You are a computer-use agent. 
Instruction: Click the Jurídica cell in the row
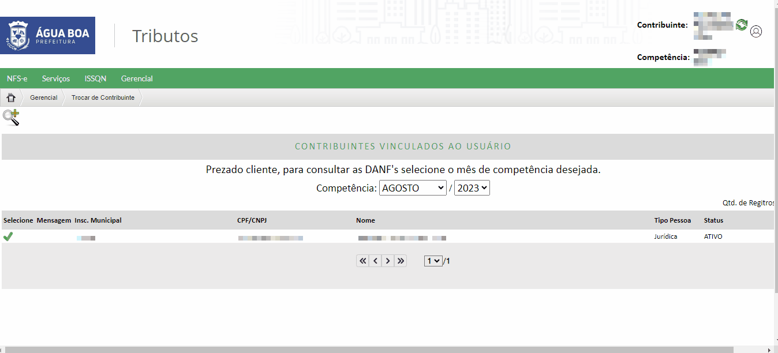665,236
